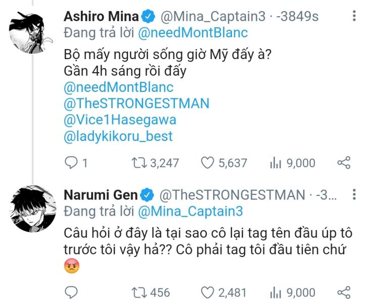Open the @ladykikoru_best mention link
The width and height of the screenshot is (373, 303).
pyautogui.click(x=118, y=136)
